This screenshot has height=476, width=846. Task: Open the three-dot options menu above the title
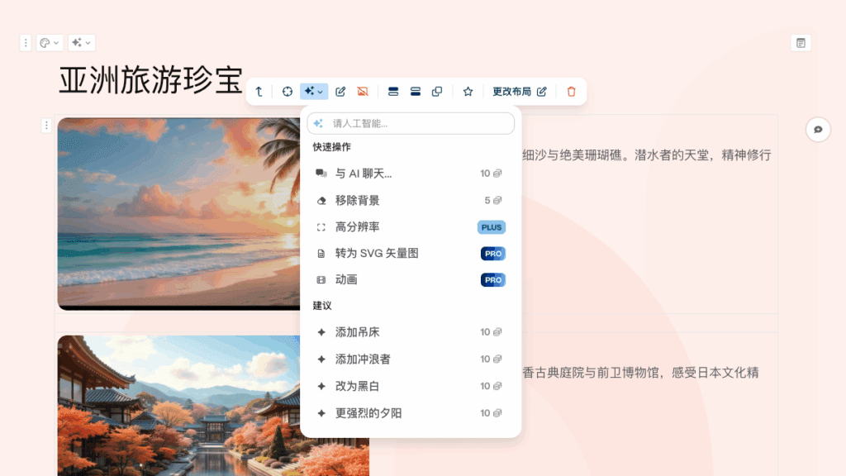pos(26,43)
